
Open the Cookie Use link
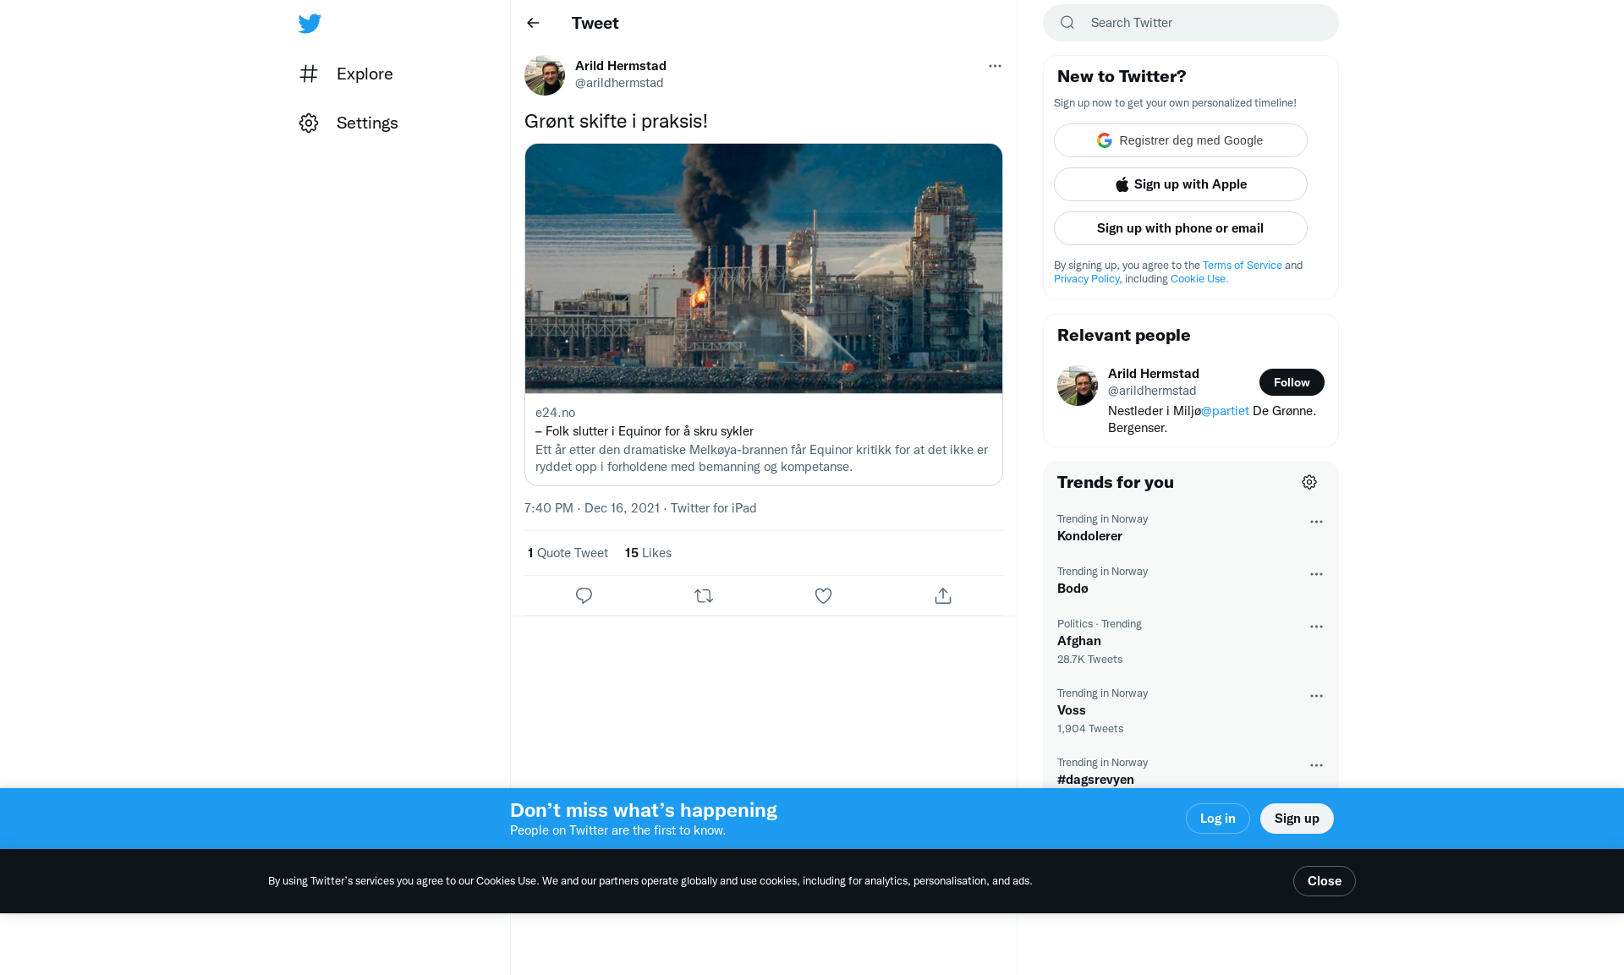coord(1199,279)
